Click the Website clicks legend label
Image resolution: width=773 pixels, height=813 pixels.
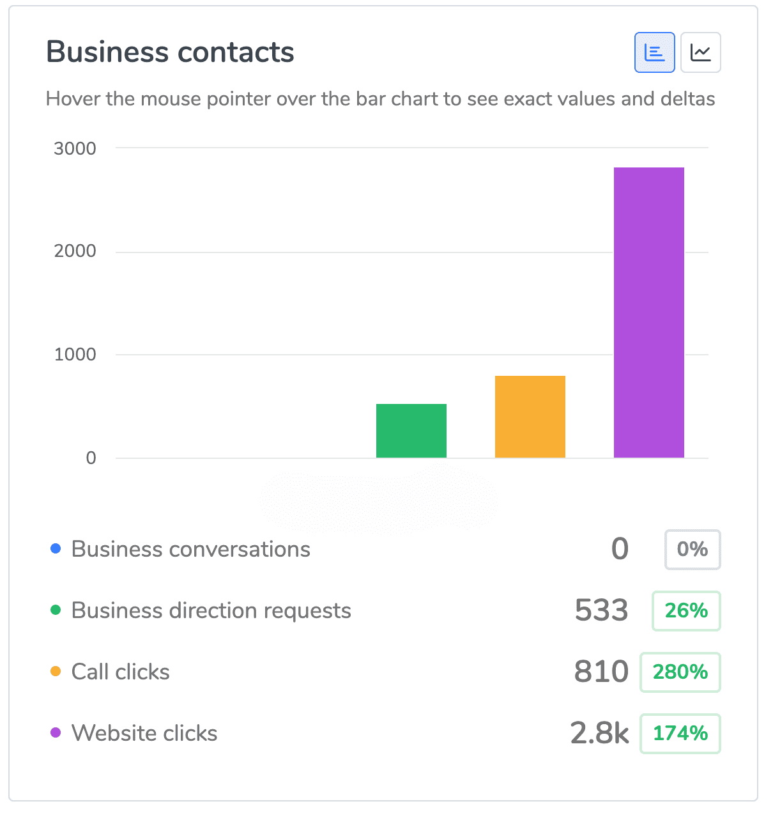click(144, 733)
